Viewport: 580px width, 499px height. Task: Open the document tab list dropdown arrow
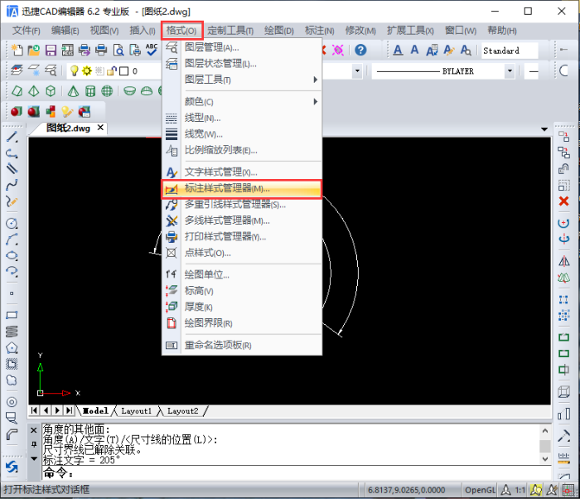point(544,129)
